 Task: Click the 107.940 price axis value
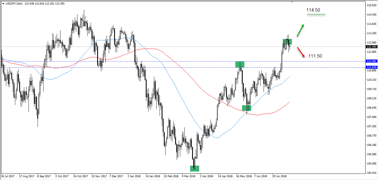click(x=371, y=117)
